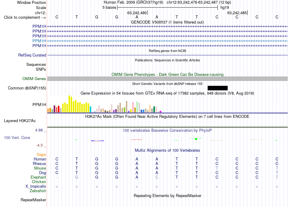Select the SNPs track label
Viewport: 288px width, 207px height.
coord(41,69)
